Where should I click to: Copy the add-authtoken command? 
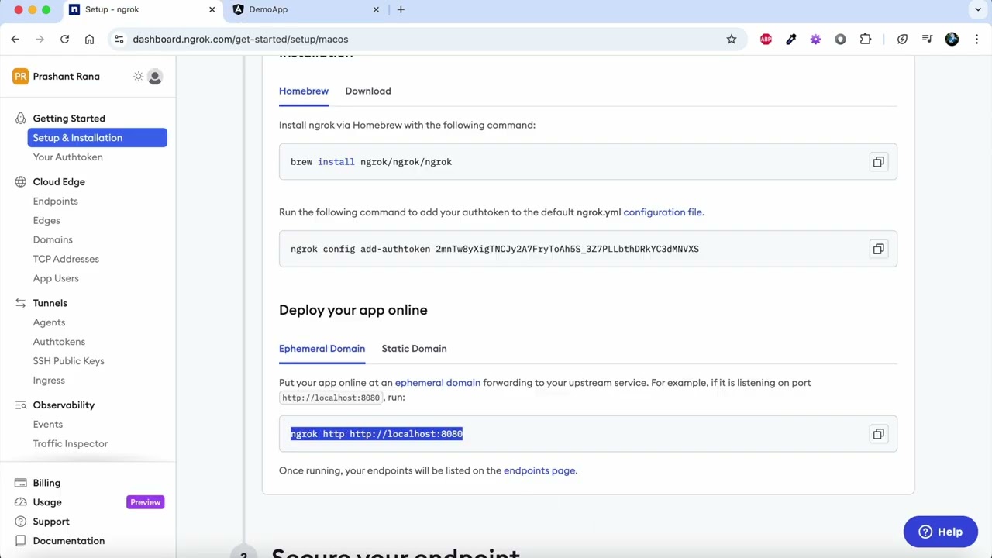[x=878, y=249]
